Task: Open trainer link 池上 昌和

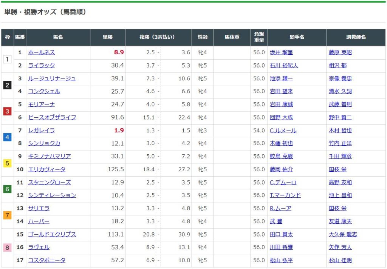Action: tap(341, 195)
